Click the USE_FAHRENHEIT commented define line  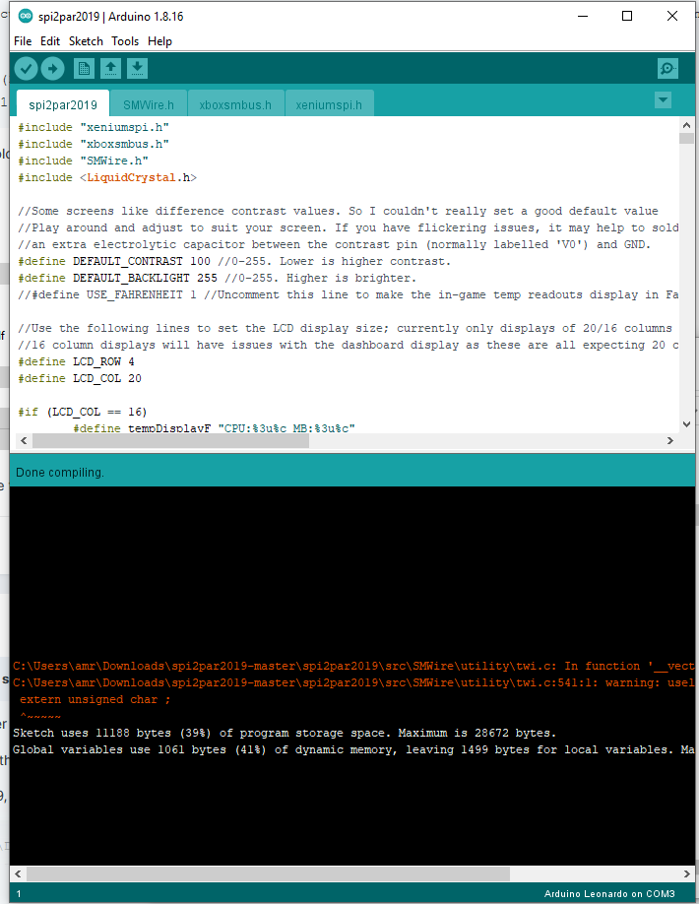pyautogui.click(x=349, y=294)
